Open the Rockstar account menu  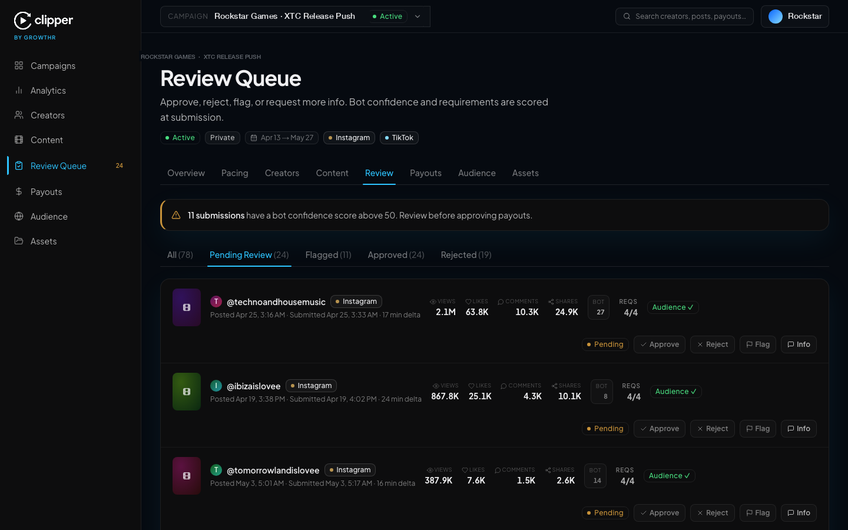click(x=795, y=16)
